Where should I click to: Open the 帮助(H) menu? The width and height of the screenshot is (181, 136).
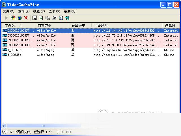[x=70, y=11]
